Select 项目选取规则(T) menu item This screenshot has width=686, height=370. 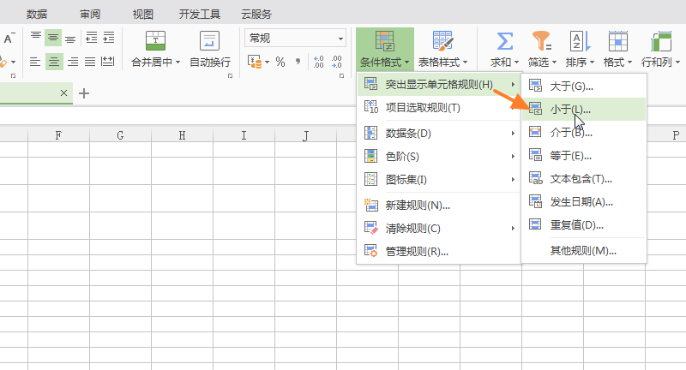pyautogui.click(x=439, y=107)
